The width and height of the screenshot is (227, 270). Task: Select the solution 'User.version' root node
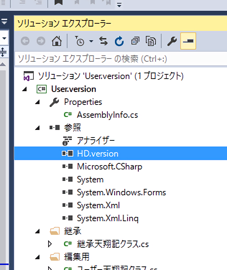tap(111, 76)
